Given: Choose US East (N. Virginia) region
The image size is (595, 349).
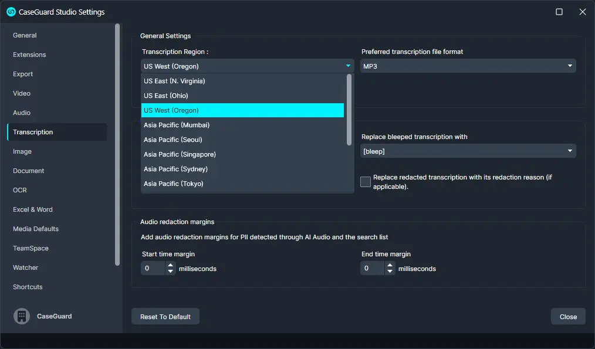Looking at the screenshot, I should (x=242, y=81).
